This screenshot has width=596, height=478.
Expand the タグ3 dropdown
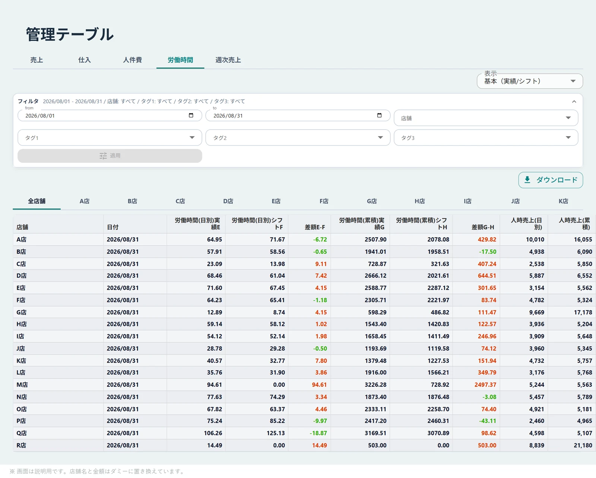486,137
